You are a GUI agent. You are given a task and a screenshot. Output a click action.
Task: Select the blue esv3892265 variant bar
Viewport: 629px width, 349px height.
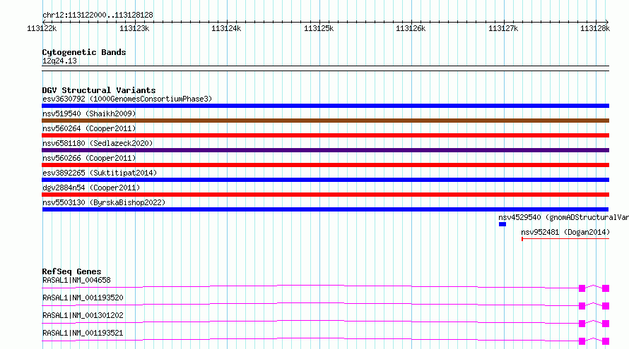(x=325, y=180)
